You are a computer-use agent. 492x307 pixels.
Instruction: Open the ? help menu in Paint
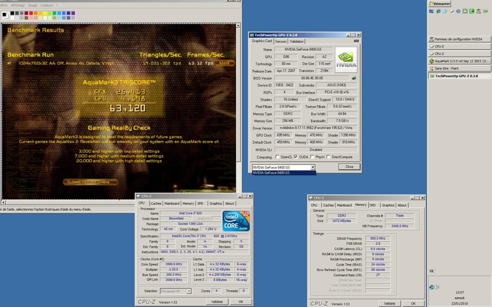[57, 5]
